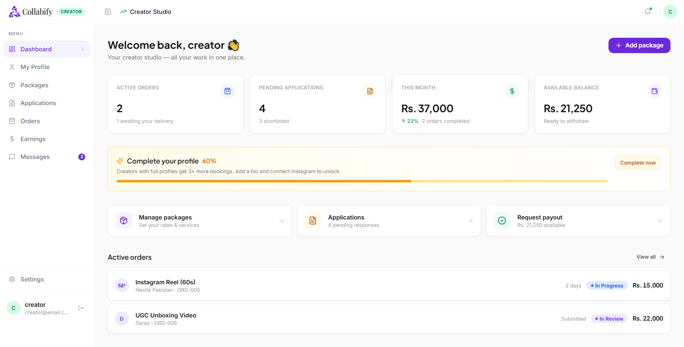Image resolution: width=684 pixels, height=347 pixels.
Task: Click the Creator Studio trend arrow icon
Action: click(123, 12)
